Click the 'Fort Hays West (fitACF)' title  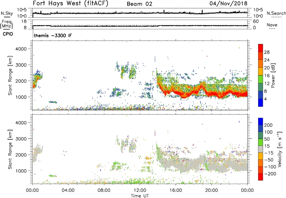click(70, 4)
